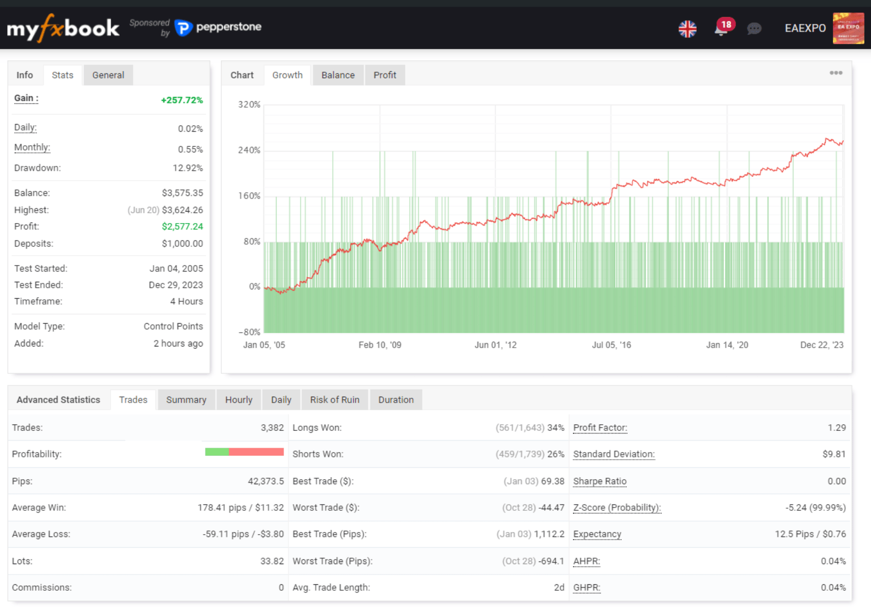Switch chart to Profit tab

click(385, 75)
